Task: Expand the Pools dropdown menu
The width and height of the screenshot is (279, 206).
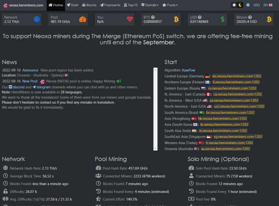Action: 170,5
